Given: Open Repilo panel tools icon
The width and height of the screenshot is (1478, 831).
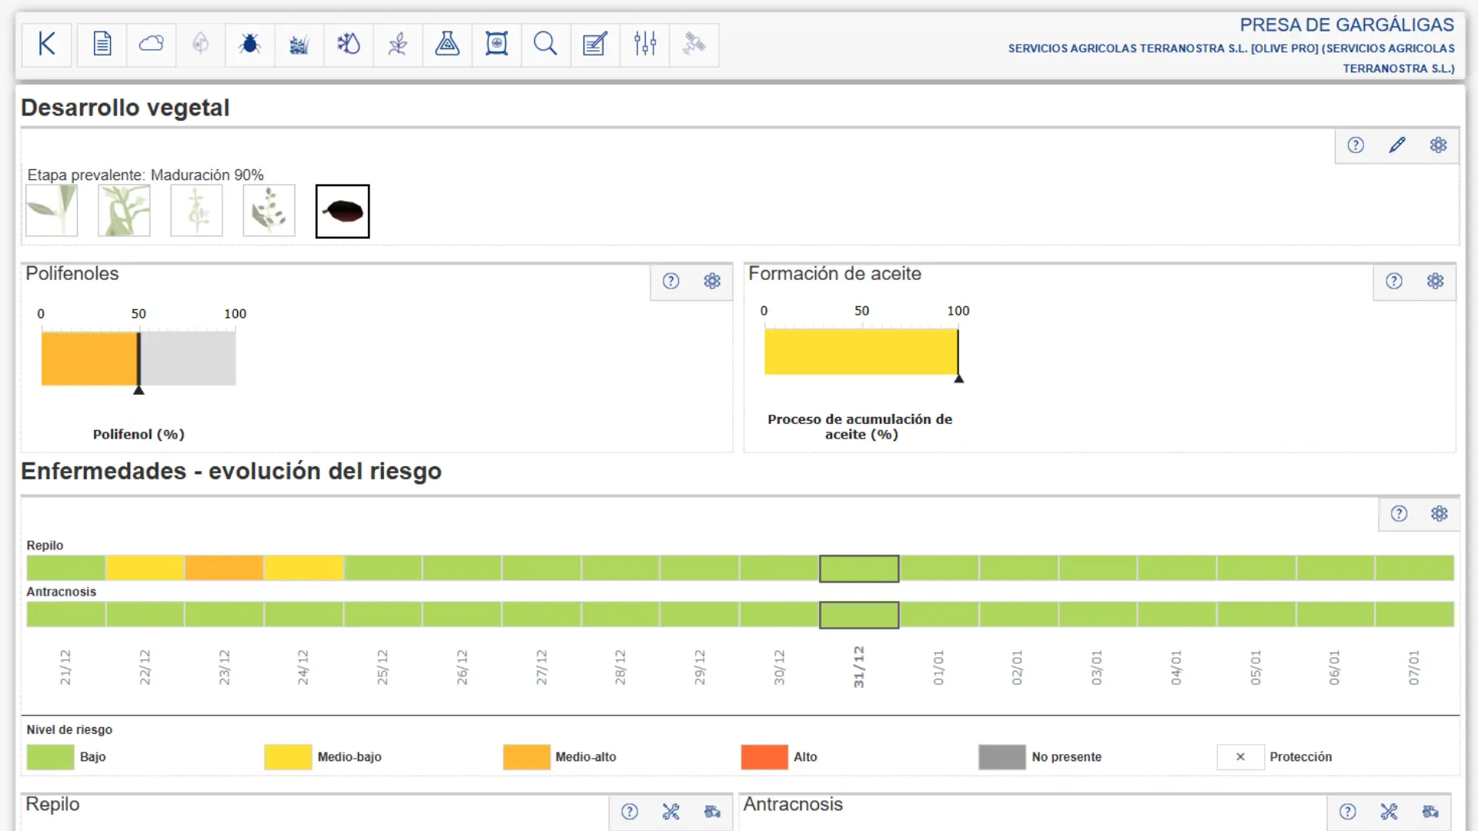Looking at the screenshot, I should [671, 813].
